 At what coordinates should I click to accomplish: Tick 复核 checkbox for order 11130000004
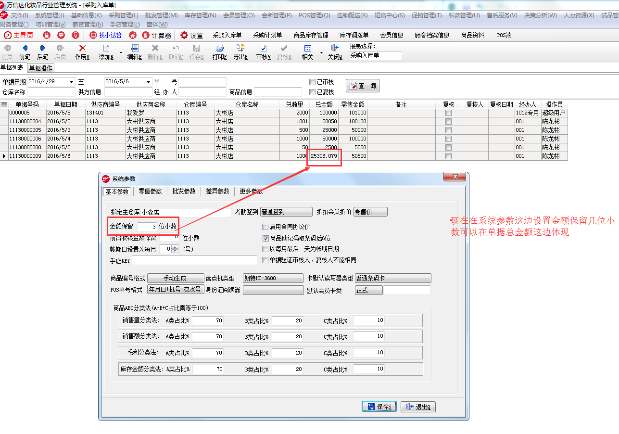click(x=448, y=121)
